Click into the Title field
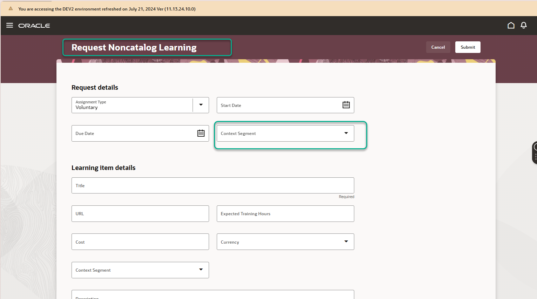The width and height of the screenshot is (537, 299). coord(213,185)
